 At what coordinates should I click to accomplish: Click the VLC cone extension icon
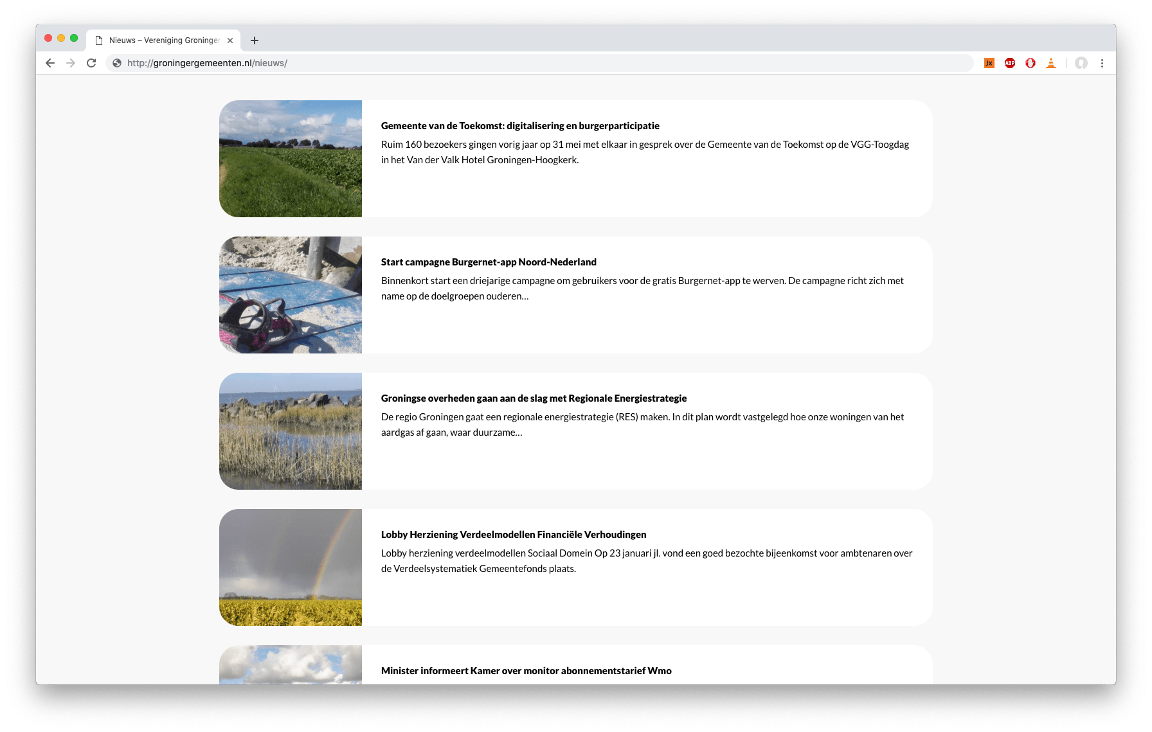click(1051, 63)
